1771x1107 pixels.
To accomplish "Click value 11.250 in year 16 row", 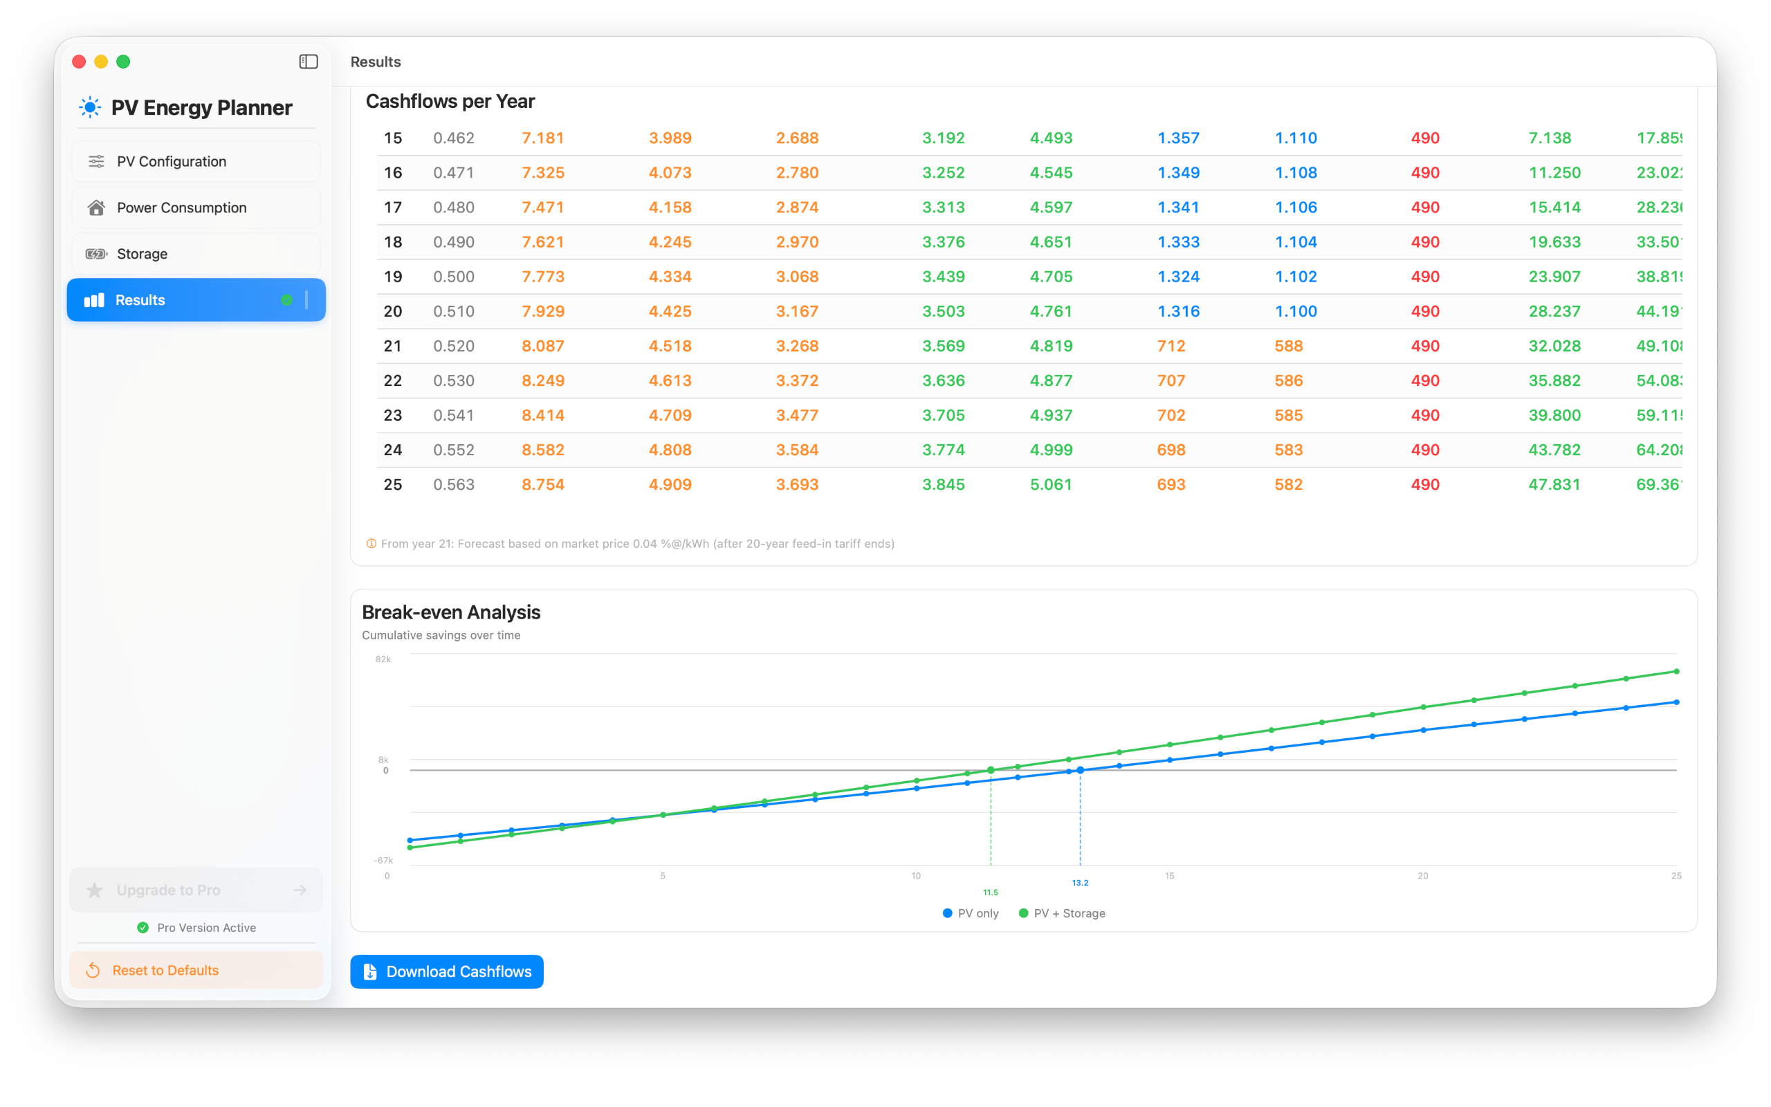I will click(x=1554, y=173).
